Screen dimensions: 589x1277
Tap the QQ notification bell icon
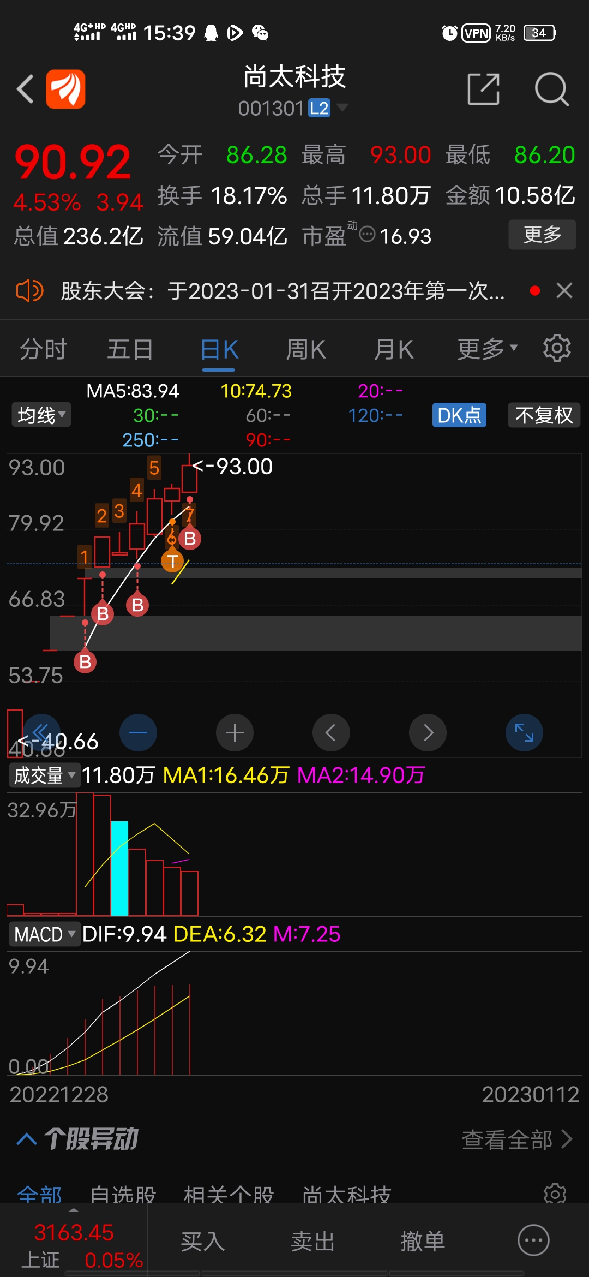click(x=211, y=33)
